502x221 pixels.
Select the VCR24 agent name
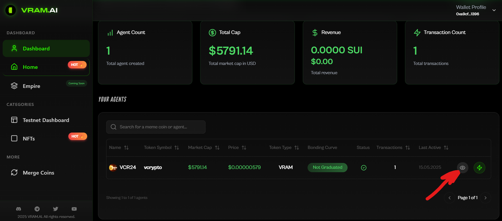(128, 167)
